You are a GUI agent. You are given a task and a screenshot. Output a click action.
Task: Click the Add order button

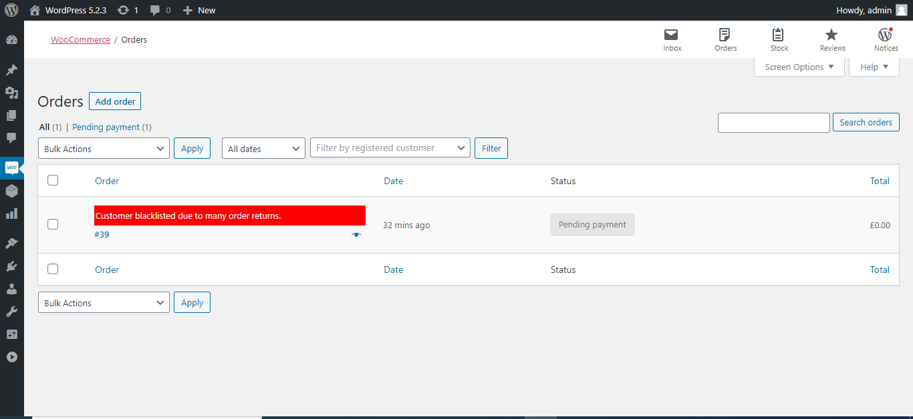(x=115, y=101)
